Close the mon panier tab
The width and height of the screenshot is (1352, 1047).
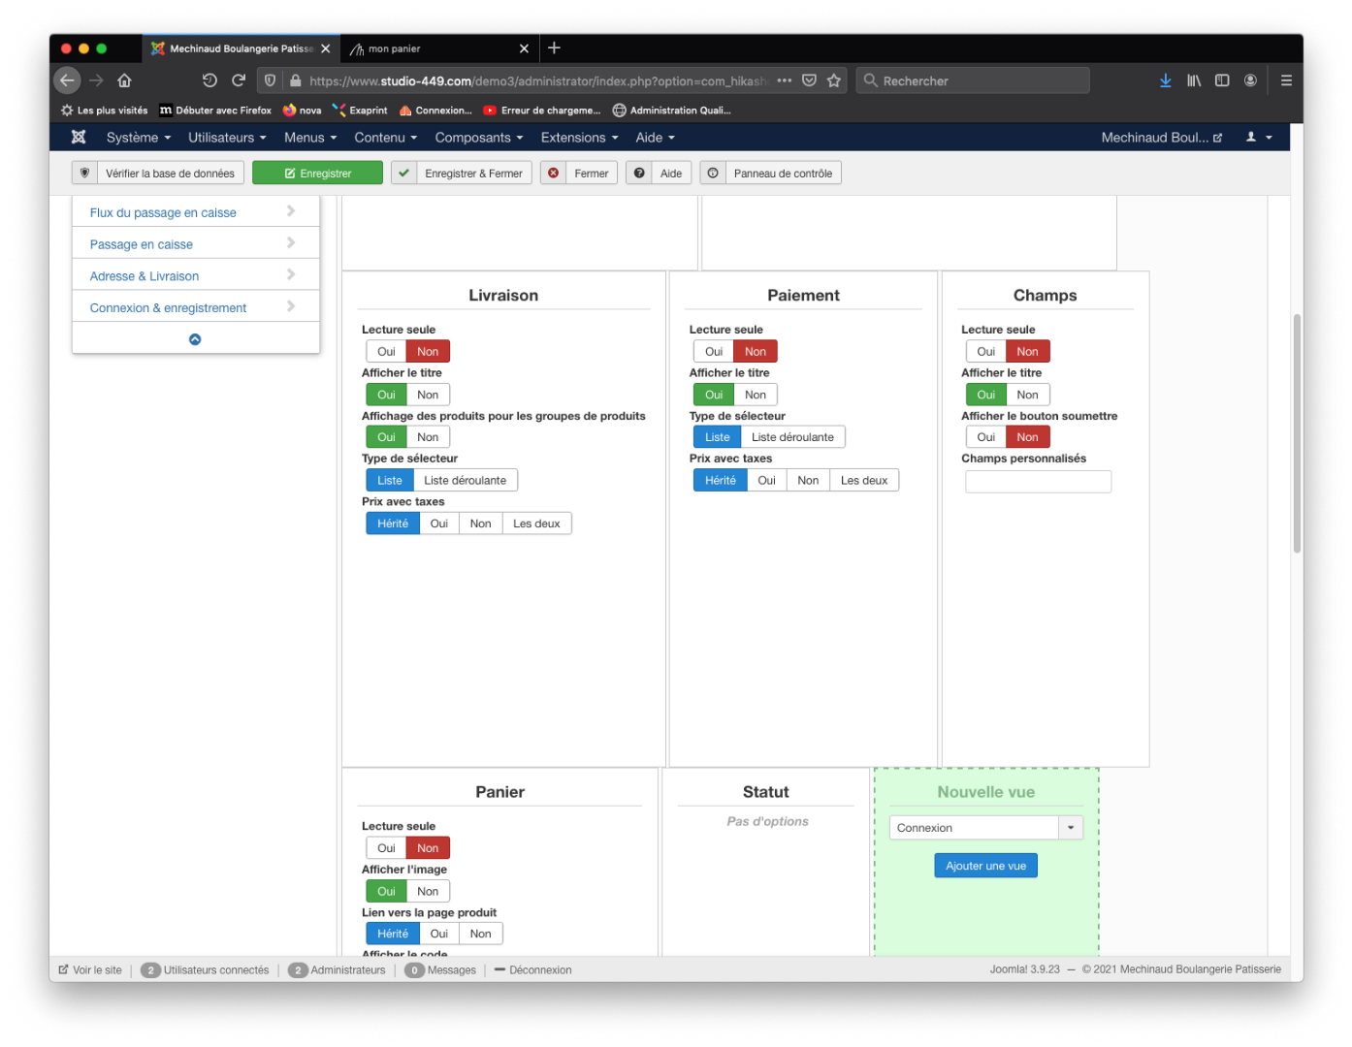pyautogui.click(x=524, y=48)
